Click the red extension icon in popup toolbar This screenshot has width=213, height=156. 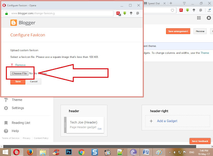[x=118, y=13]
